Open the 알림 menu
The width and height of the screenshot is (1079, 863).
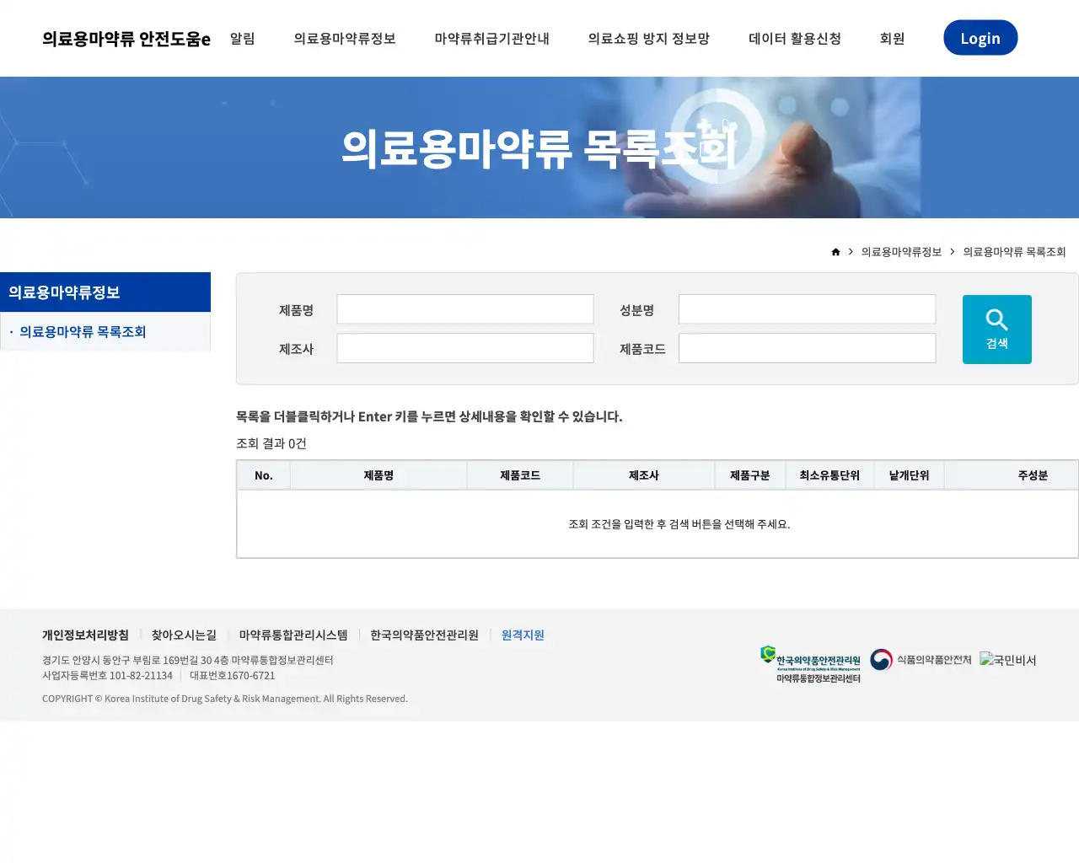(243, 39)
